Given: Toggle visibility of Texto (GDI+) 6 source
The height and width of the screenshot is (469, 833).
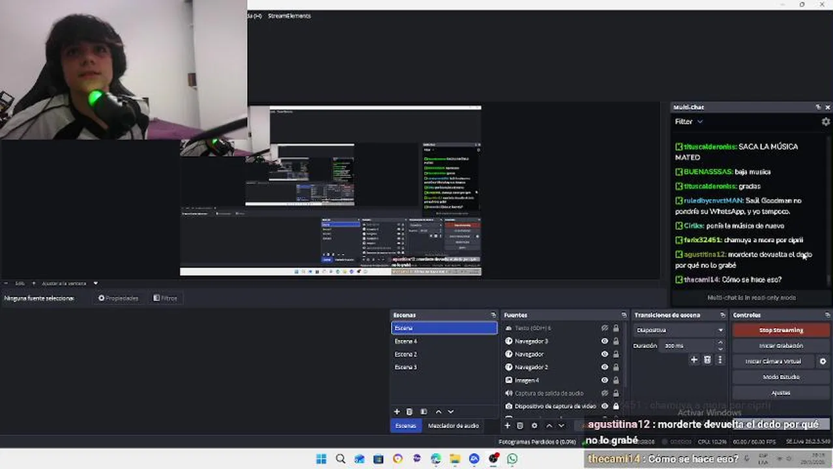Looking at the screenshot, I should [x=604, y=328].
